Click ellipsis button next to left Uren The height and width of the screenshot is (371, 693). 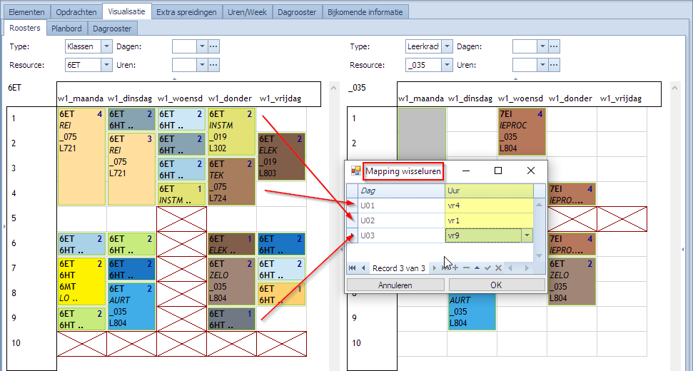pyautogui.click(x=213, y=65)
